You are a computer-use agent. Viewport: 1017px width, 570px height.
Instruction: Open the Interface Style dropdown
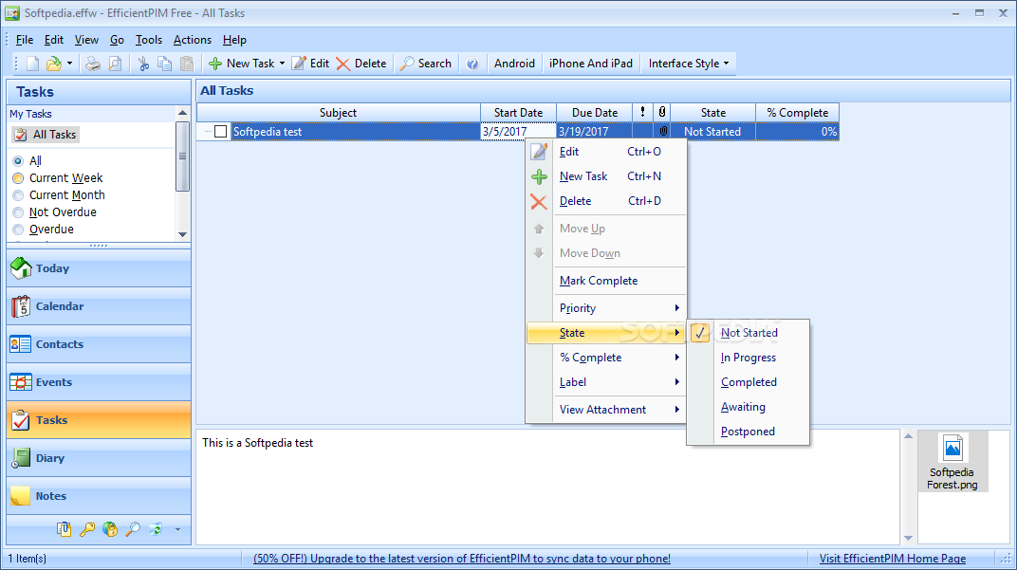689,64
